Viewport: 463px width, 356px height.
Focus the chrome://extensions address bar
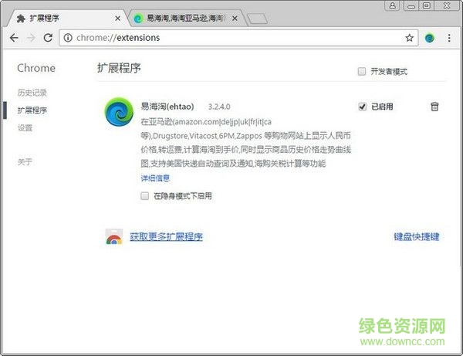tap(238, 38)
